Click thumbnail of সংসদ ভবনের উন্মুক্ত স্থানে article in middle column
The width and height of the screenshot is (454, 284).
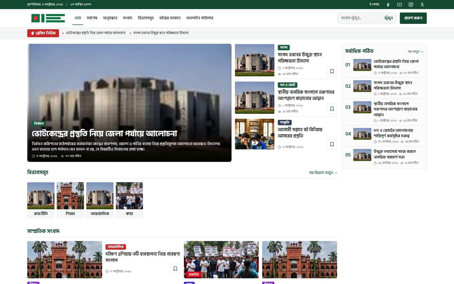pyautogui.click(x=255, y=60)
